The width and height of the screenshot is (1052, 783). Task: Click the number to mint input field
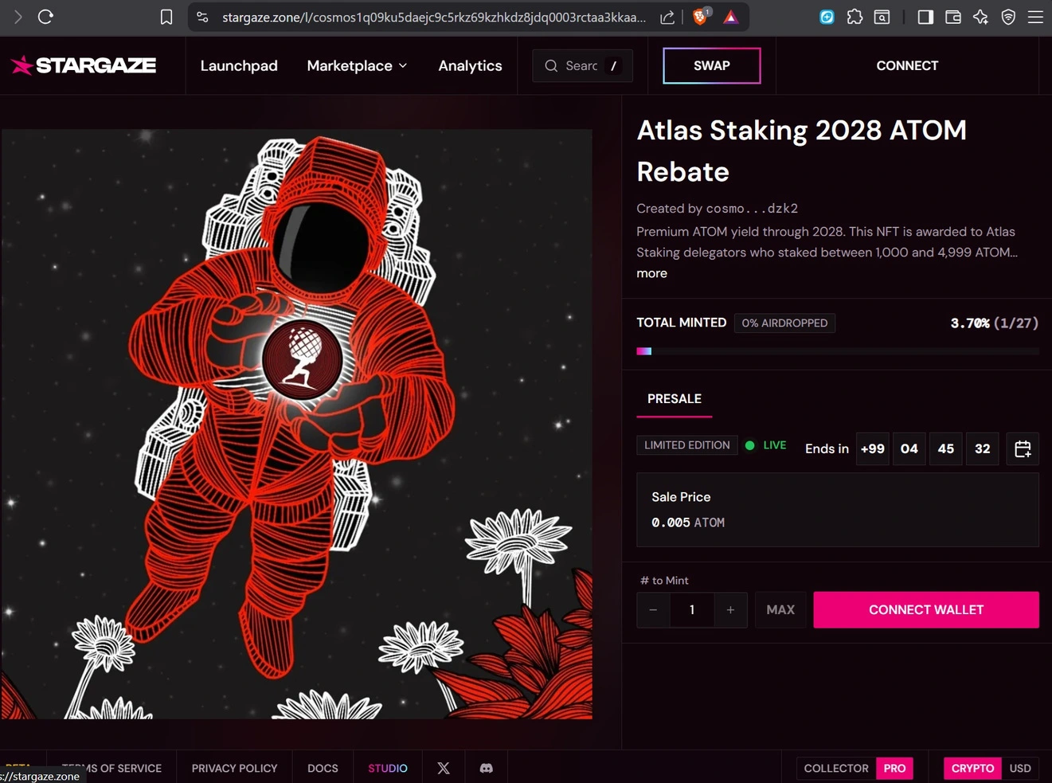point(692,610)
